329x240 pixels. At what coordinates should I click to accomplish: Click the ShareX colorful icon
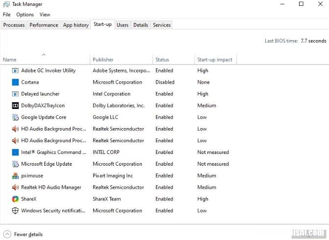(15, 199)
